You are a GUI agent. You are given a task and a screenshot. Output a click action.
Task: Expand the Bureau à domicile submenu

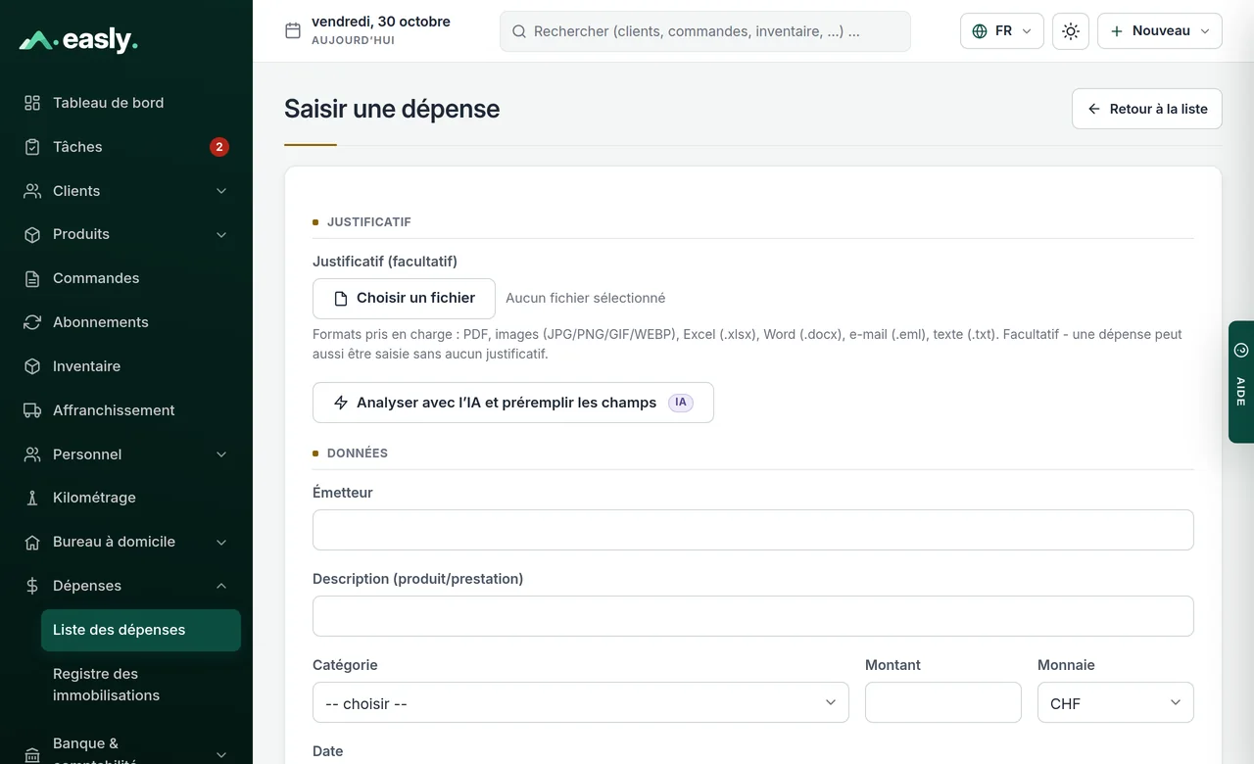click(x=221, y=542)
